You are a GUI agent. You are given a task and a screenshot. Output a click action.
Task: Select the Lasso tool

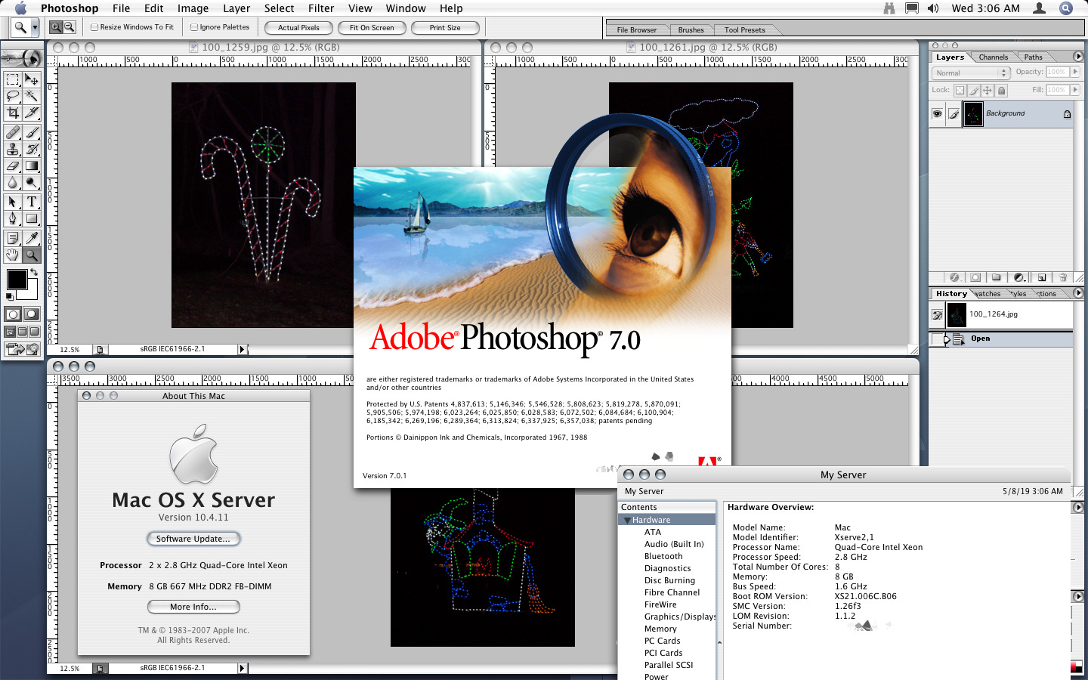pos(13,96)
